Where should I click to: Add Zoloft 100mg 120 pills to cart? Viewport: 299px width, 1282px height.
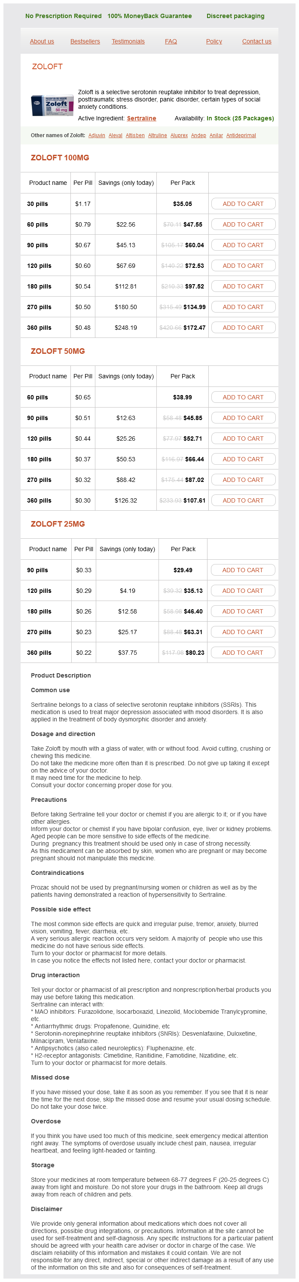(x=243, y=266)
